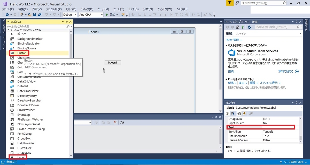Click the Visual Studio Team Services logo

[231, 53]
